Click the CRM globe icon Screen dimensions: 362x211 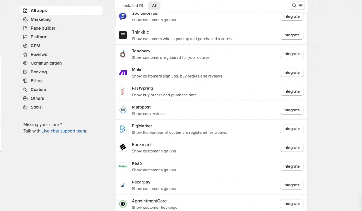(25, 46)
